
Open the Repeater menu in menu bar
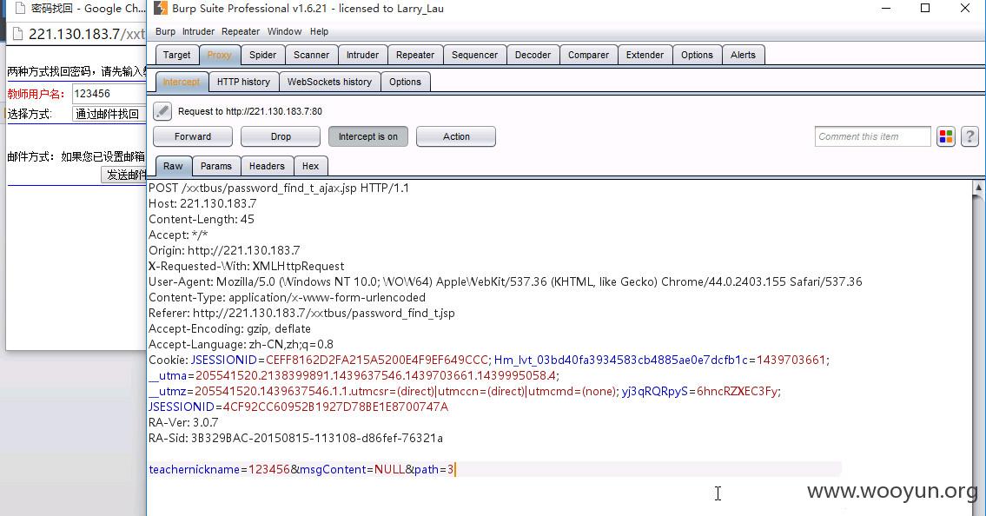(x=241, y=31)
